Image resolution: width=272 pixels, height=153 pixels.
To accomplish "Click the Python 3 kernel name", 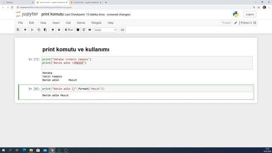I will coord(246,23).
